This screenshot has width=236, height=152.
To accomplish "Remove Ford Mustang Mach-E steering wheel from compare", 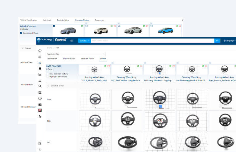I will [x=206, y=66].
